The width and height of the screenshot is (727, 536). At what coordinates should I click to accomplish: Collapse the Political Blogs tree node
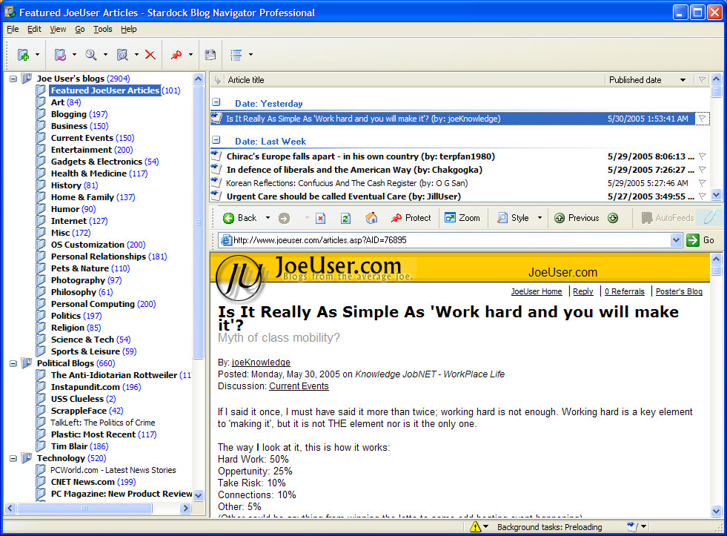[x=13, y=363]
